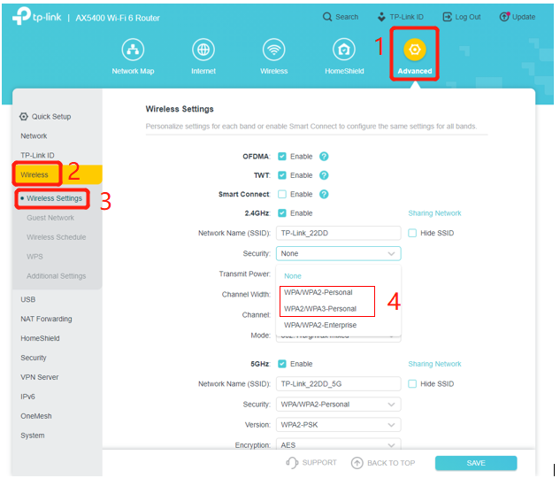
Task: Open VPN Server in the sidebar
Action: pos(39,377)
